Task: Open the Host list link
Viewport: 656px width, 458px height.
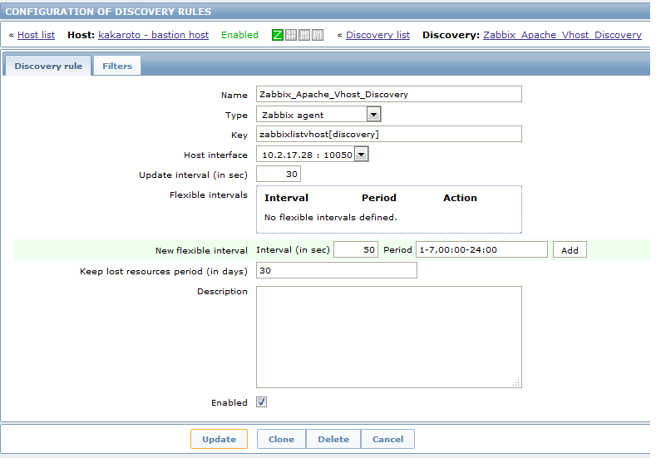Action: pyautogui.click(x=36, y=35)
